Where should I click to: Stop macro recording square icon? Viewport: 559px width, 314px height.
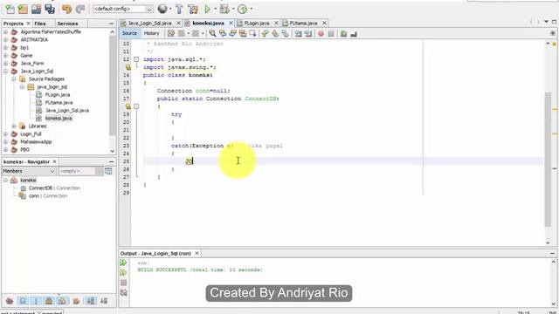pyautogui.click(x=331, y=33)
